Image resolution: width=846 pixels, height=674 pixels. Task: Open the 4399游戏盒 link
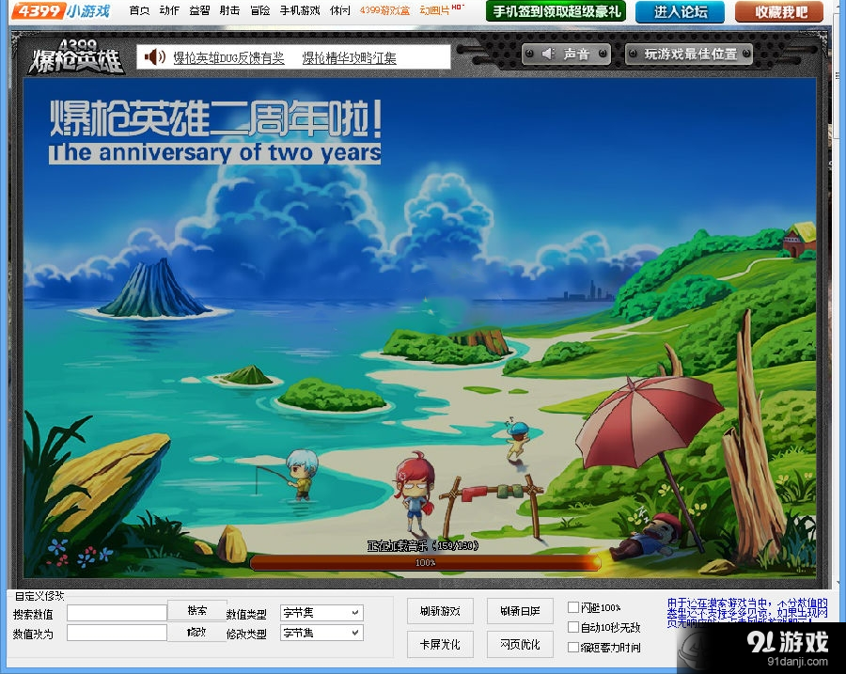(x=384, y=10)
